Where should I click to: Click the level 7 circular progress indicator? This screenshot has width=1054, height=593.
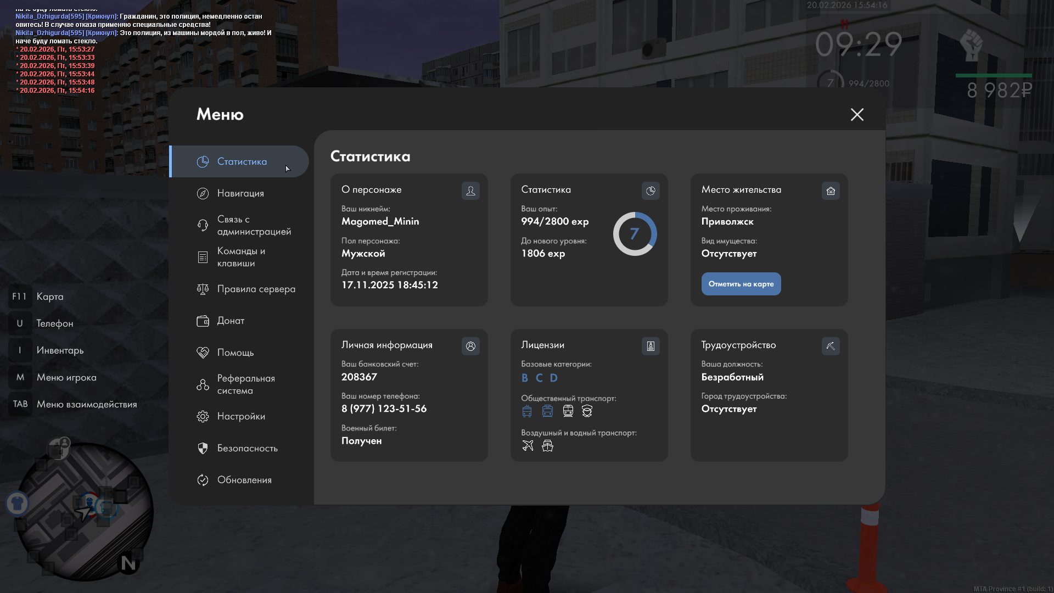tap(635, 234)
